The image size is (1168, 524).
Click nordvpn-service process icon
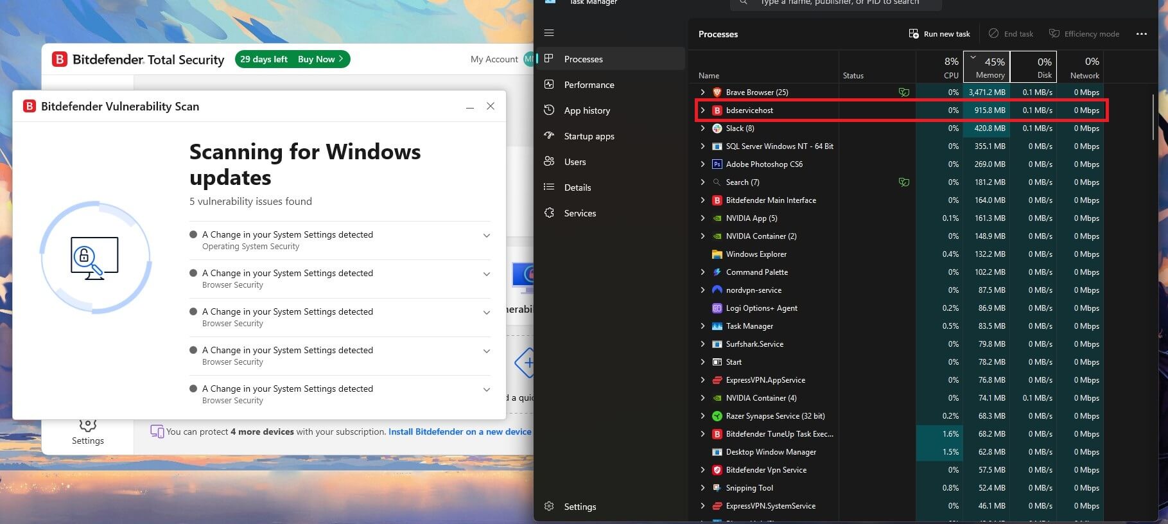point(717,290)
